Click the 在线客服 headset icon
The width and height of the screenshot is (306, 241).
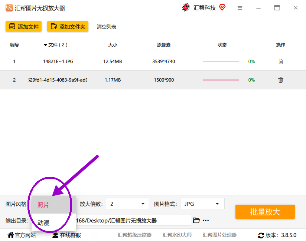(x=55, y=235)
